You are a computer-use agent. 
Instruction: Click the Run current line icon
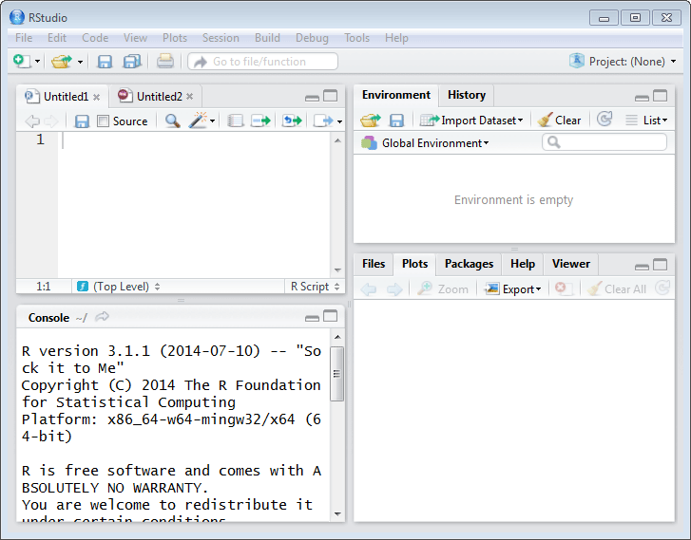(x=260, y=121)
